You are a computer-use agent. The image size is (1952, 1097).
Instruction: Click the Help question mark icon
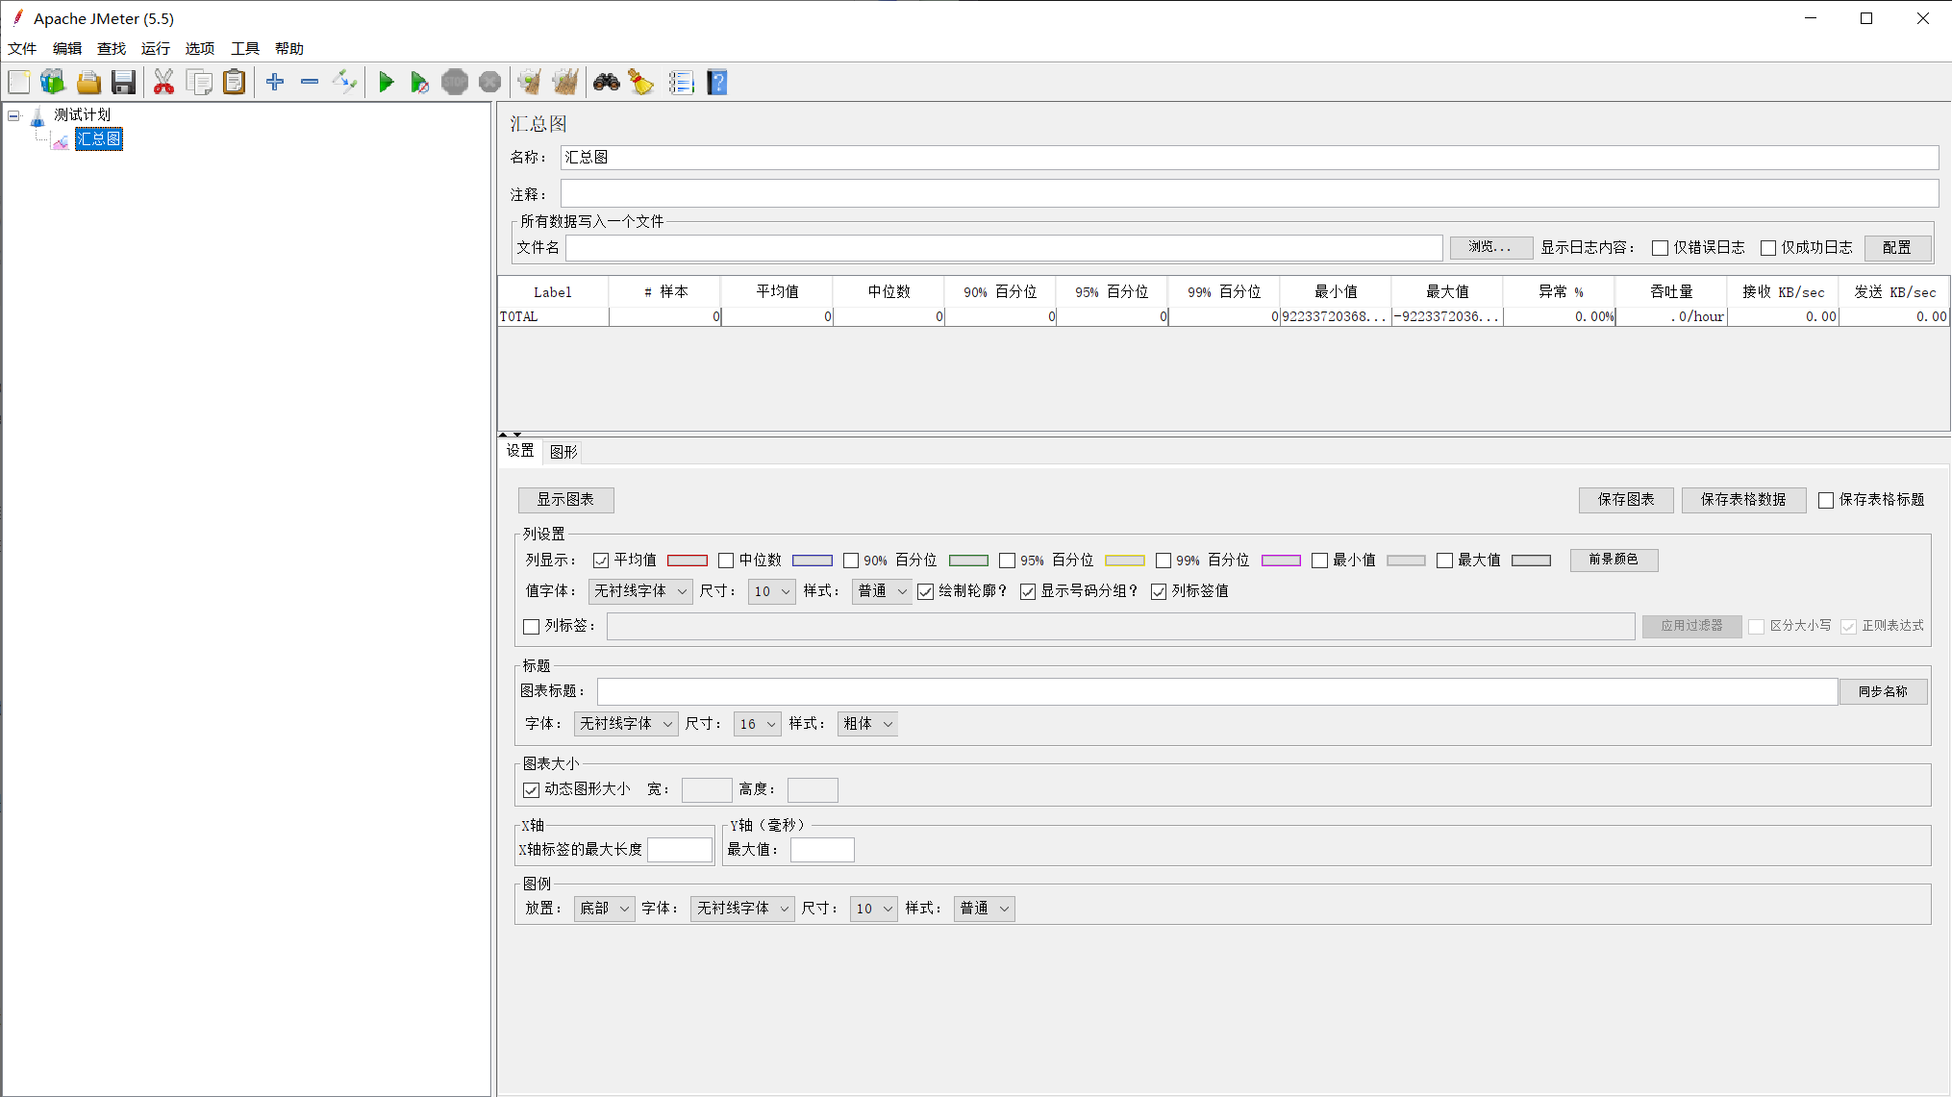pos(717,83)
